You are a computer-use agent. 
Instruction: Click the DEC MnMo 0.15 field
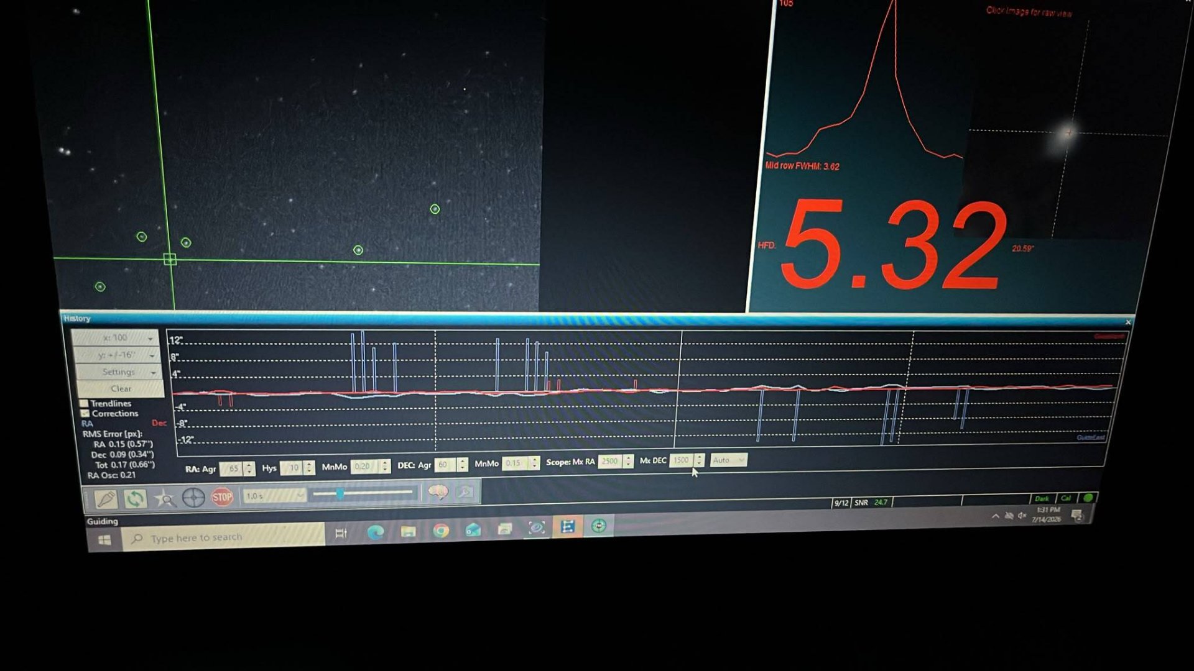coord(516,463)
